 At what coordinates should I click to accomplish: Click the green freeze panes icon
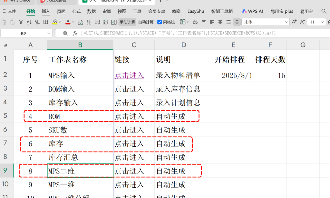coord(183,22)
